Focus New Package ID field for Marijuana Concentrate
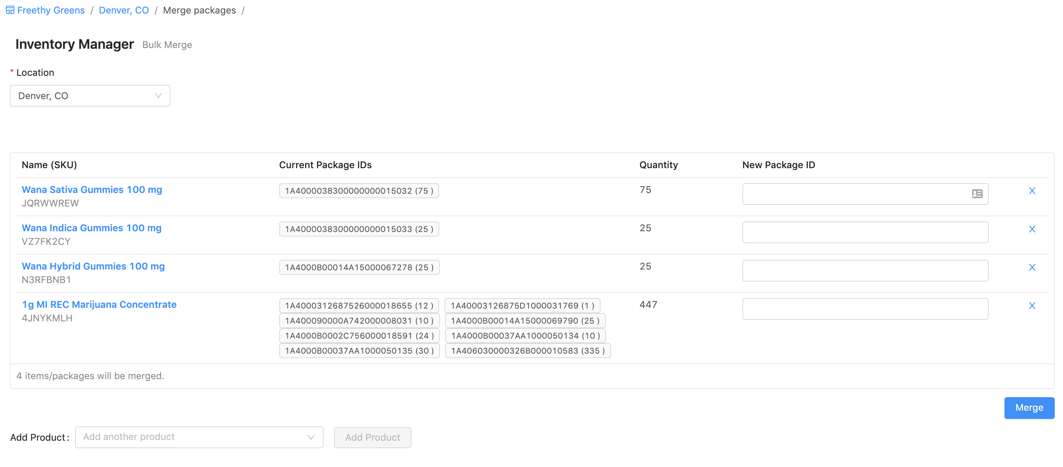Image resolution: width=1063 pixels, height=467 pixels. point(864,309)
